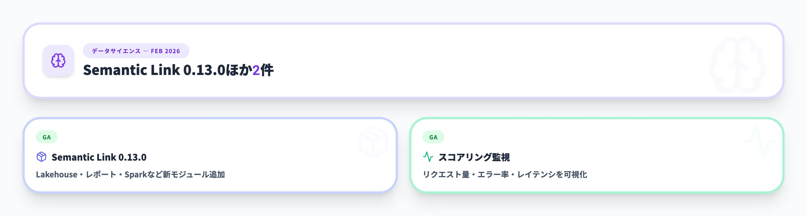Click the highlighted purple 2件 counter

coord(256,71)
